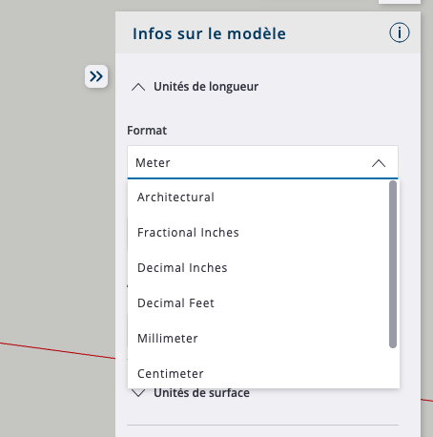The width and height of the screenshot is (433, 437).
Task: Click the red axis line in viewport
Action: pos(57,350)
